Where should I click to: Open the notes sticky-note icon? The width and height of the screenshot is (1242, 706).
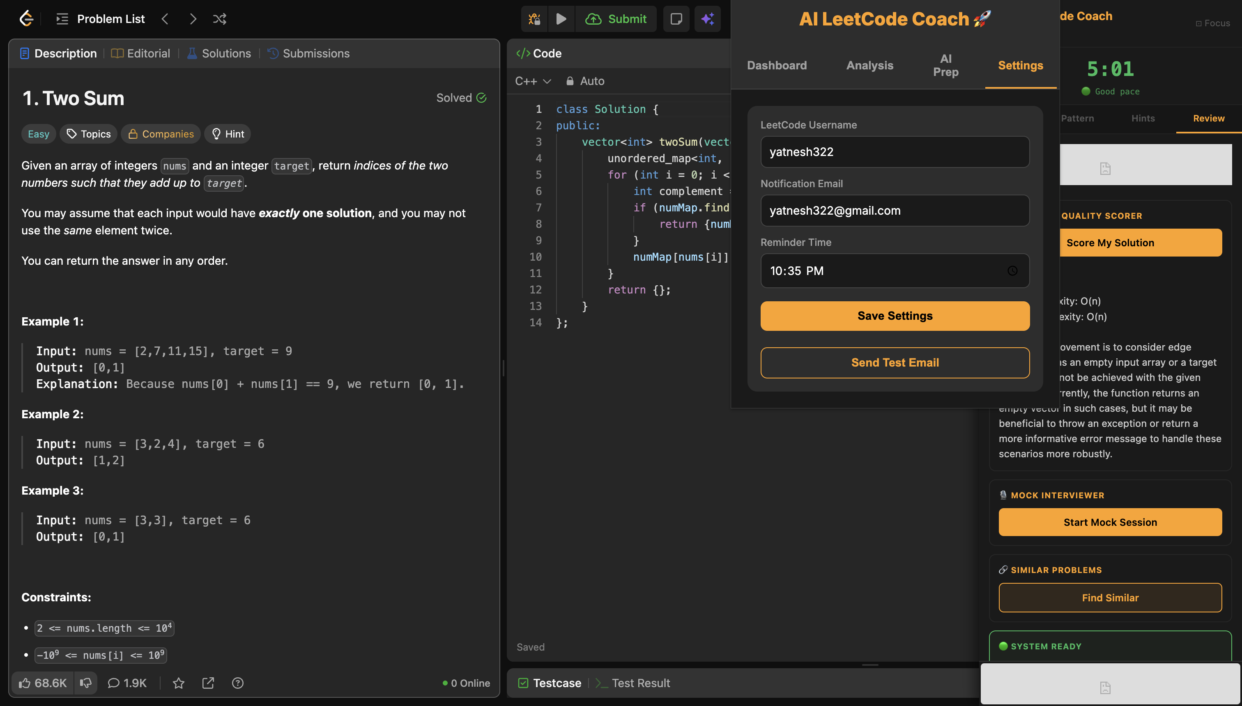676,19
